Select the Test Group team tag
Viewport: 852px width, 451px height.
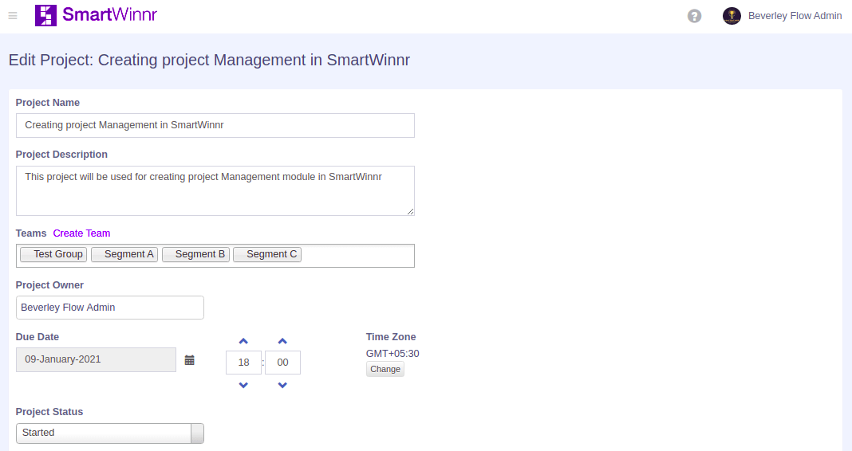pos(53,254)
